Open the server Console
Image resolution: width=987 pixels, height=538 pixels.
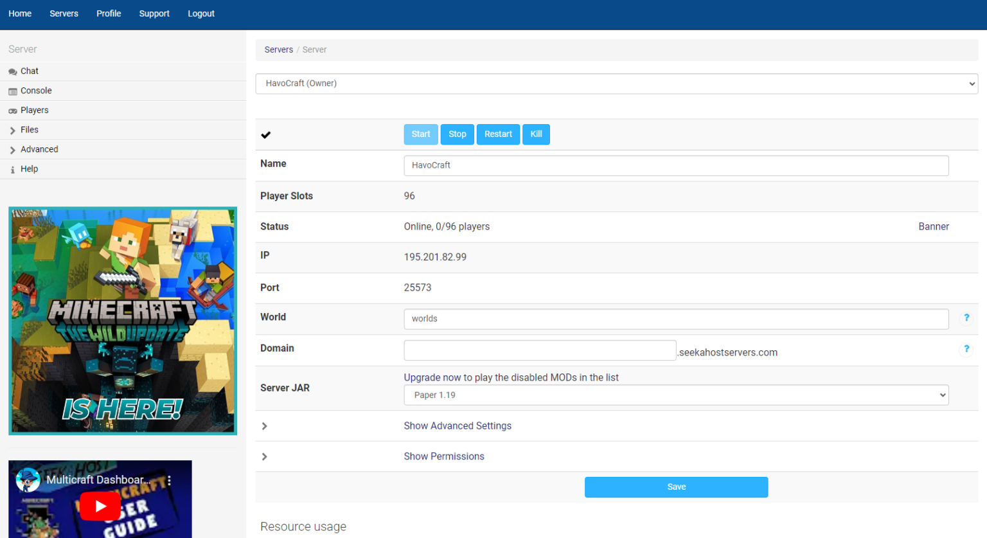35,91
